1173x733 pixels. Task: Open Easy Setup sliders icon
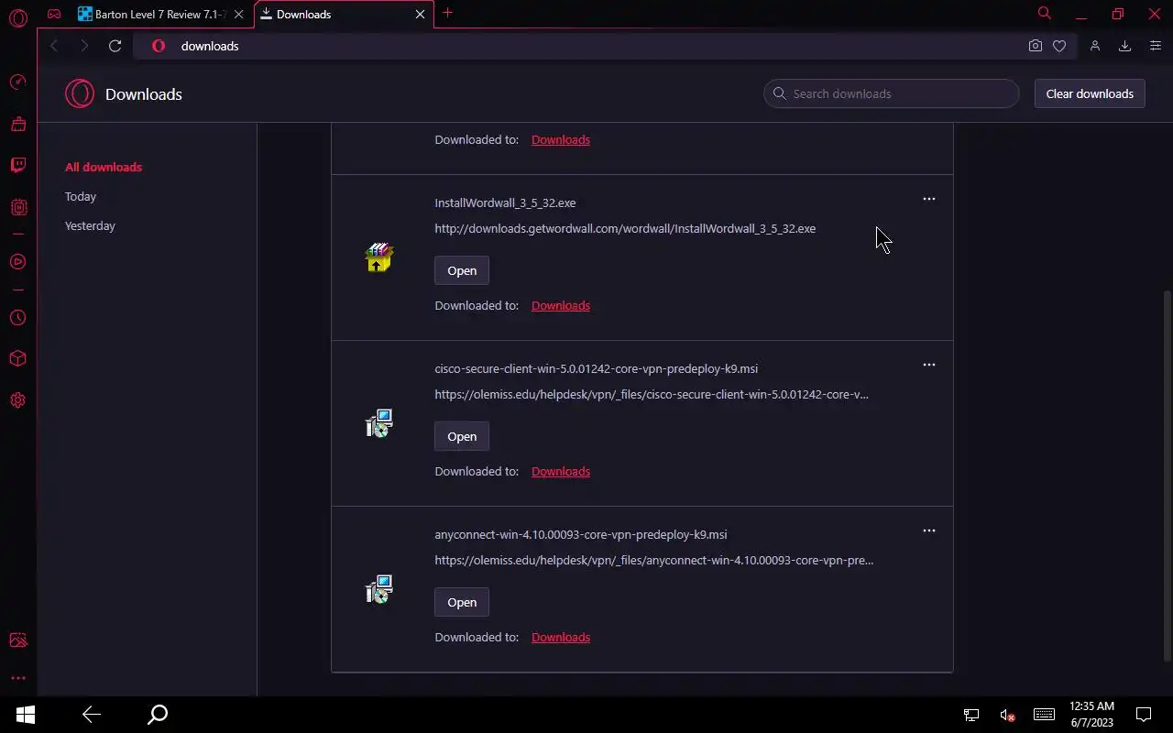[x=1155, y=46]
